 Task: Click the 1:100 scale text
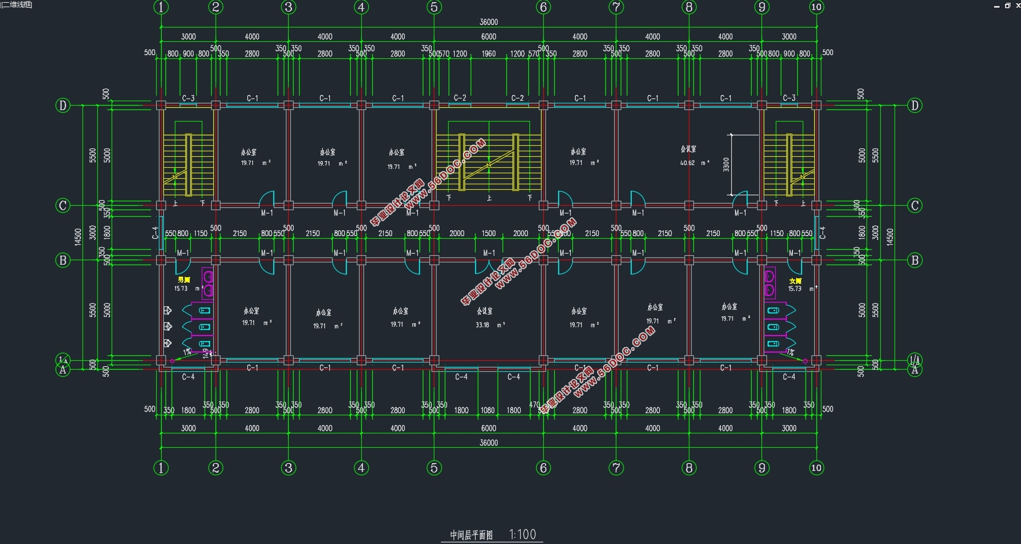tap(522, 534)
